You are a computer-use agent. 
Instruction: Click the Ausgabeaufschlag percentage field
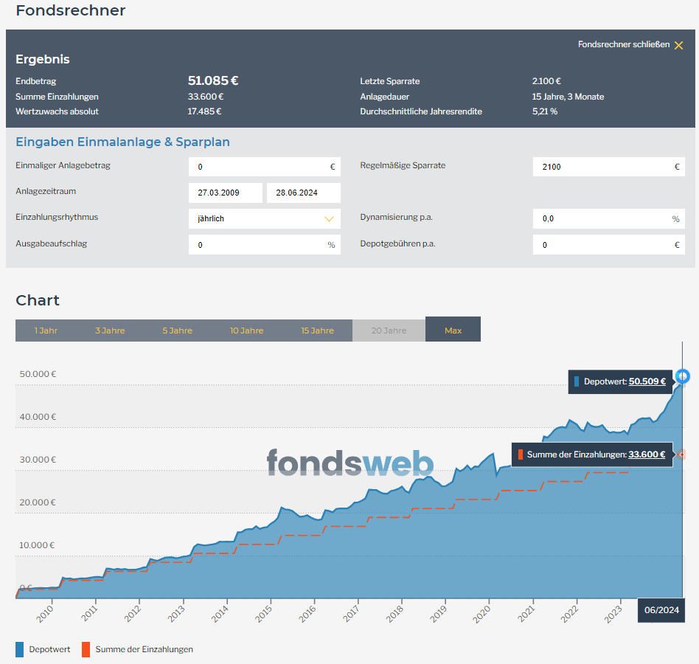258,245
